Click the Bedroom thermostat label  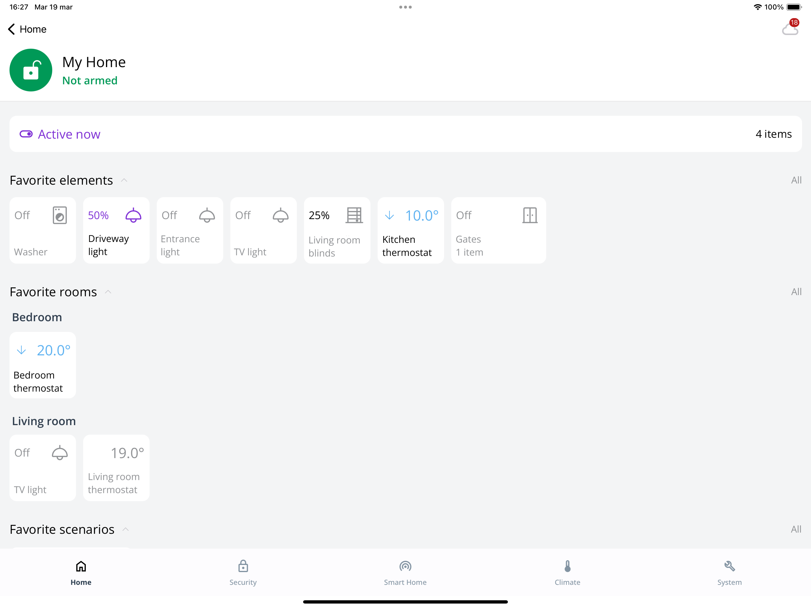click(x=38, y=381)
